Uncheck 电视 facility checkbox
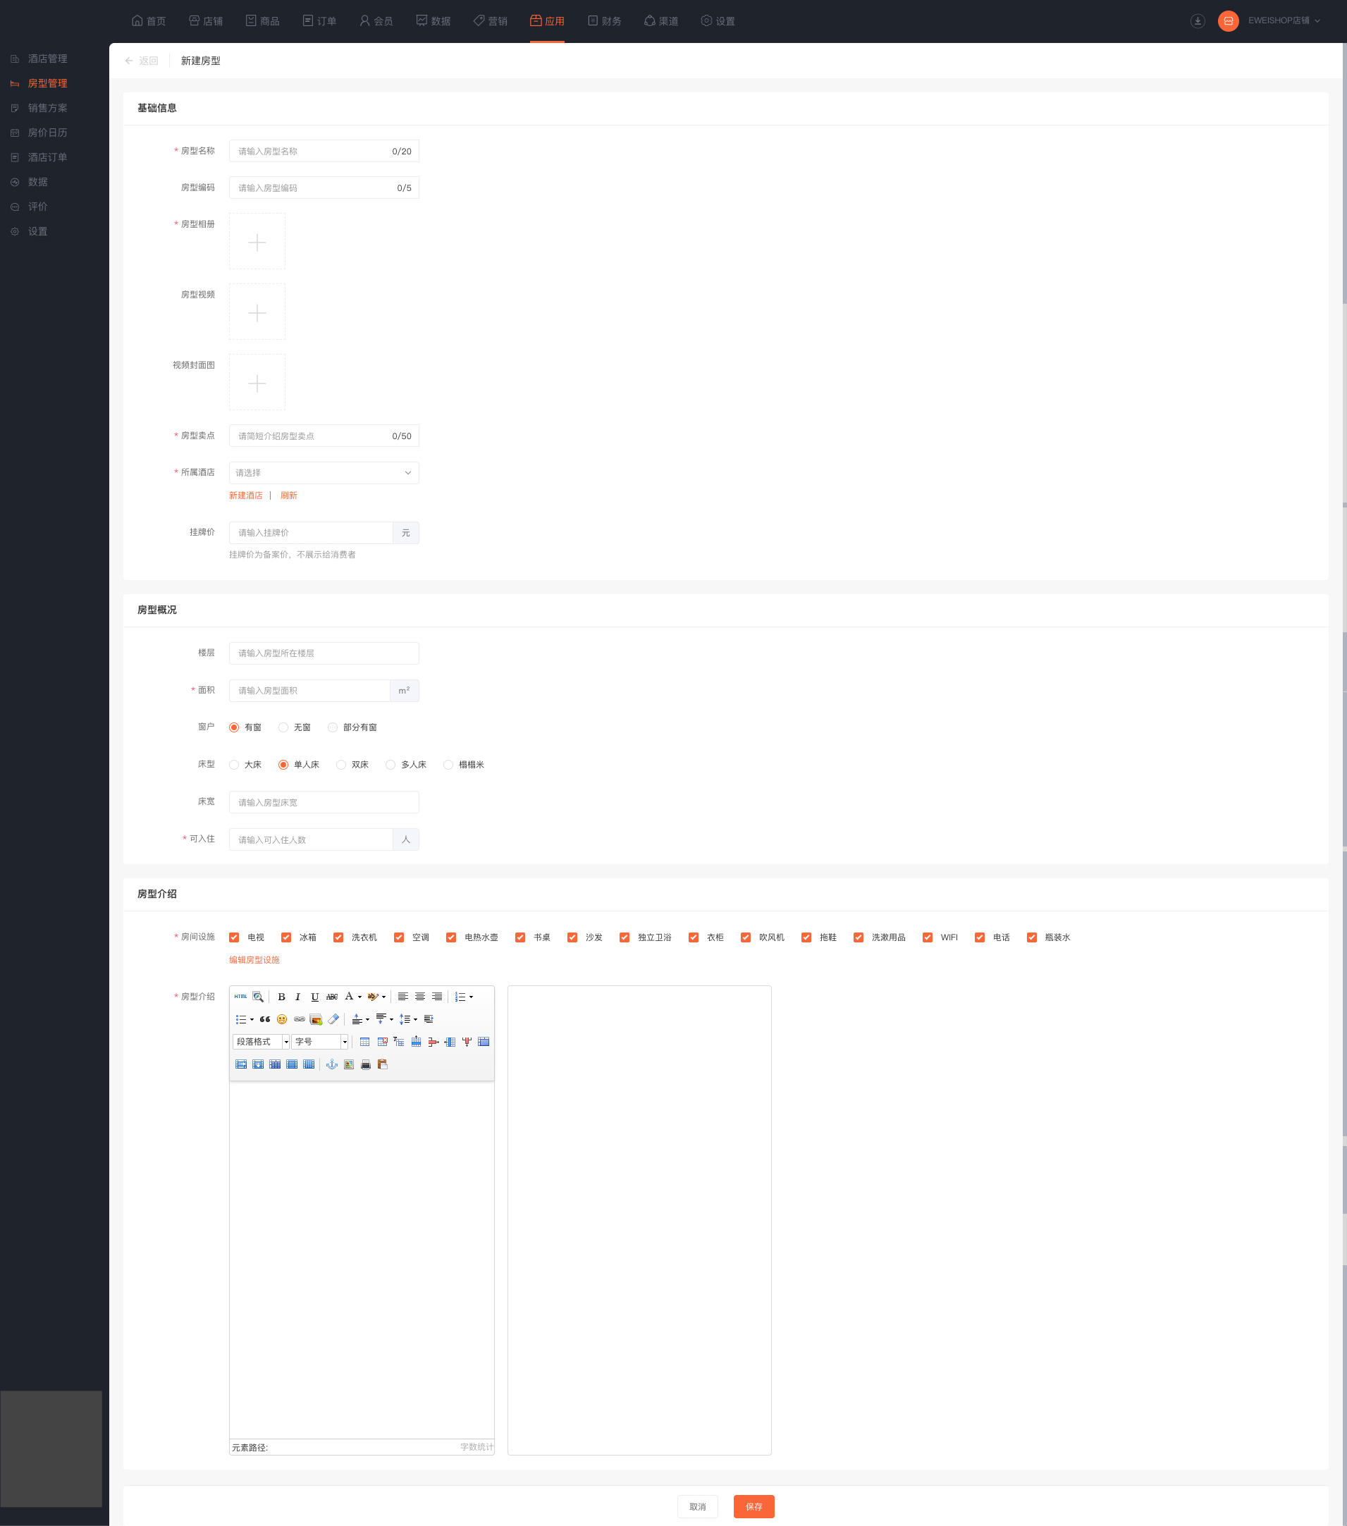 pyautogui.click(x=234, y=937)
